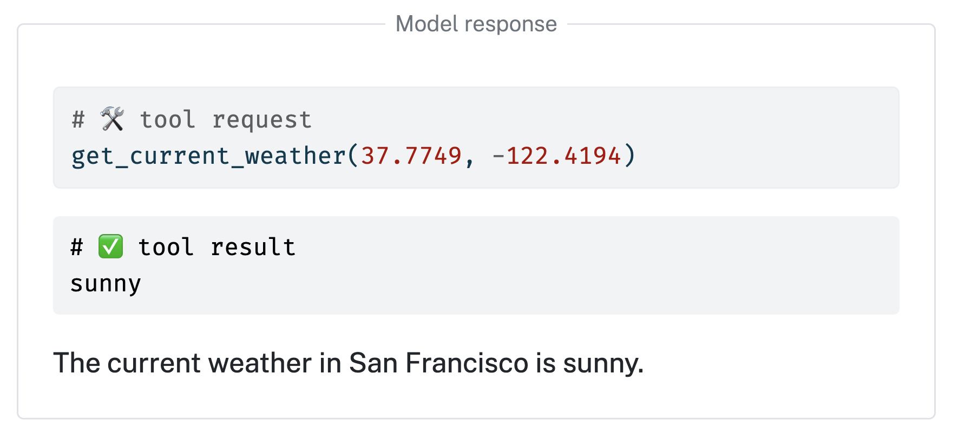Click the hammer and wrench tool icon
This screenshot has height=440, width=958.
(112, 119)
